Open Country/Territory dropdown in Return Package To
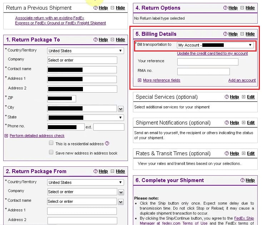The width and height of the screenshot is (262, 225). coord(85,51)
